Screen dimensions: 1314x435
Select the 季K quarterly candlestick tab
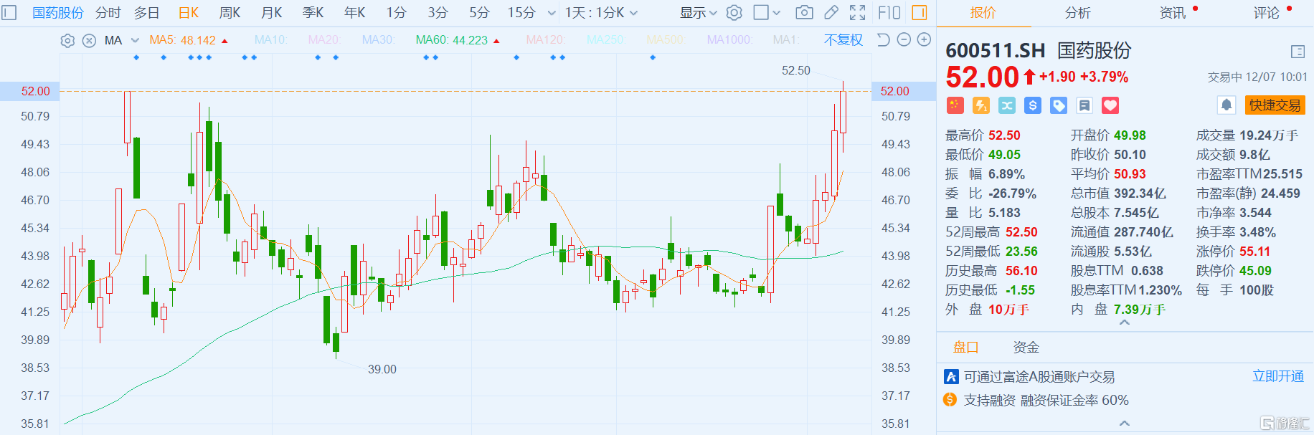[313, 13]
